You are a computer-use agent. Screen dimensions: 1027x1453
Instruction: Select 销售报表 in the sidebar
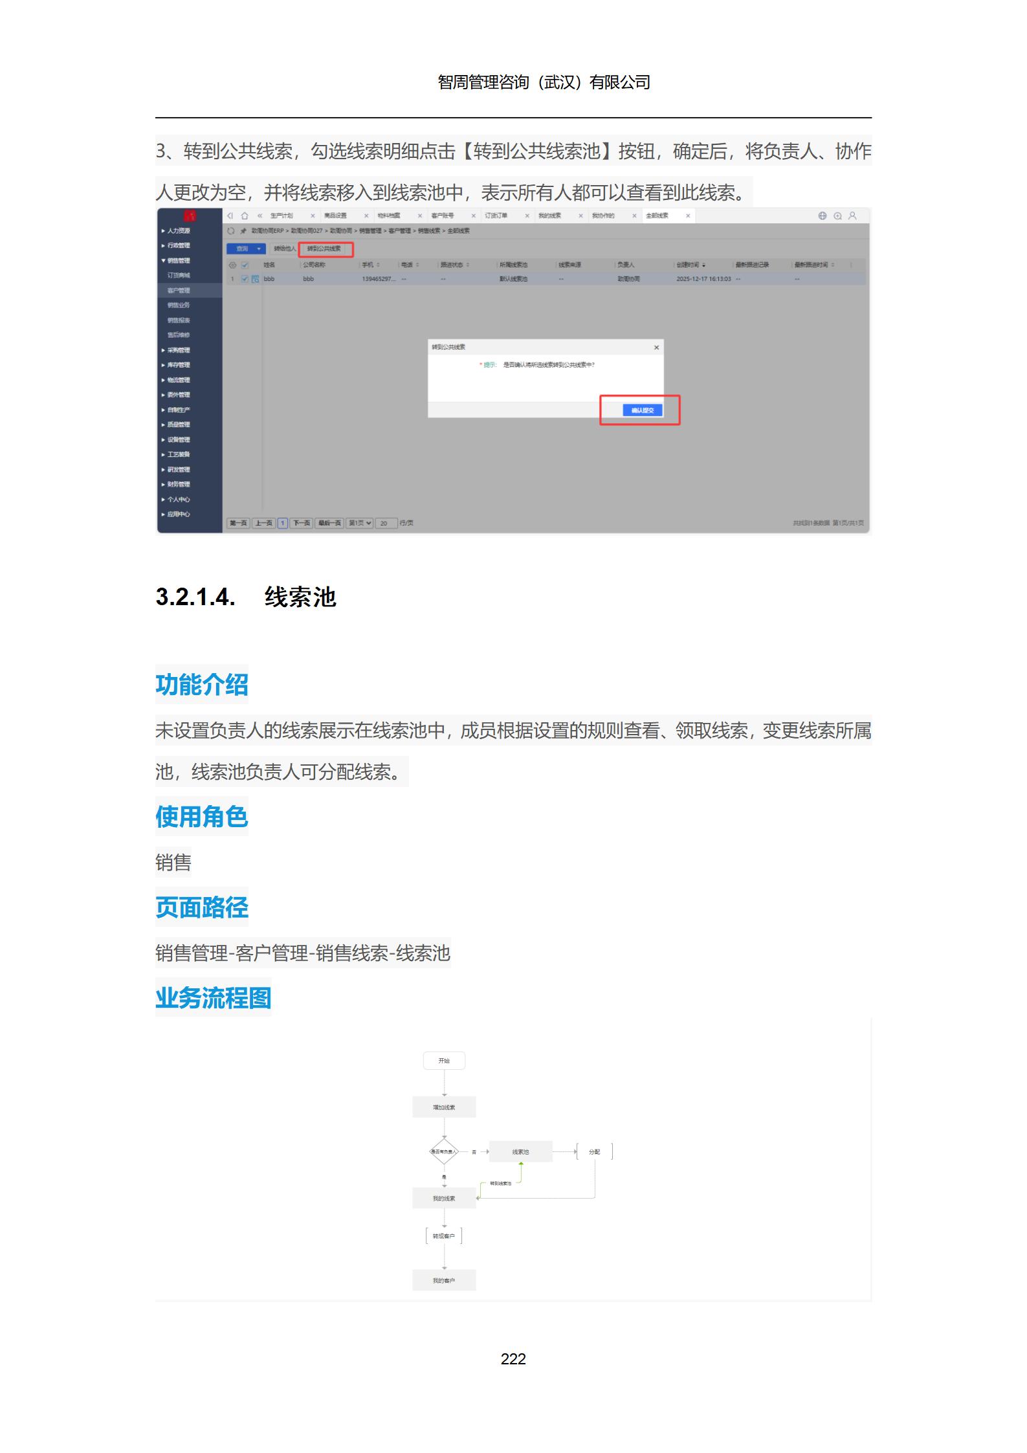(179, 320)
